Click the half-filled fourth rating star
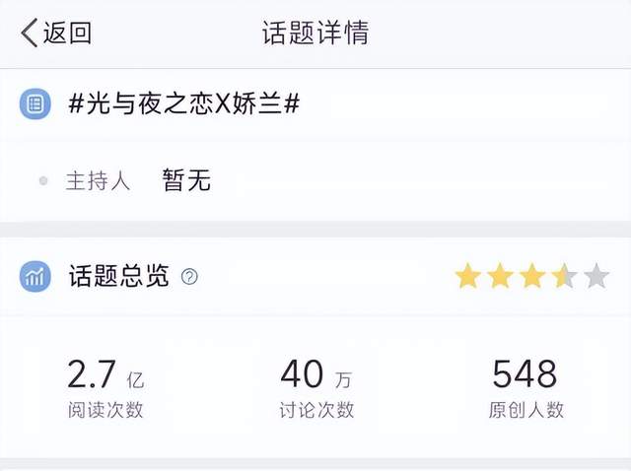Screen dimensions: 631x471 click(x=564, y=276)
